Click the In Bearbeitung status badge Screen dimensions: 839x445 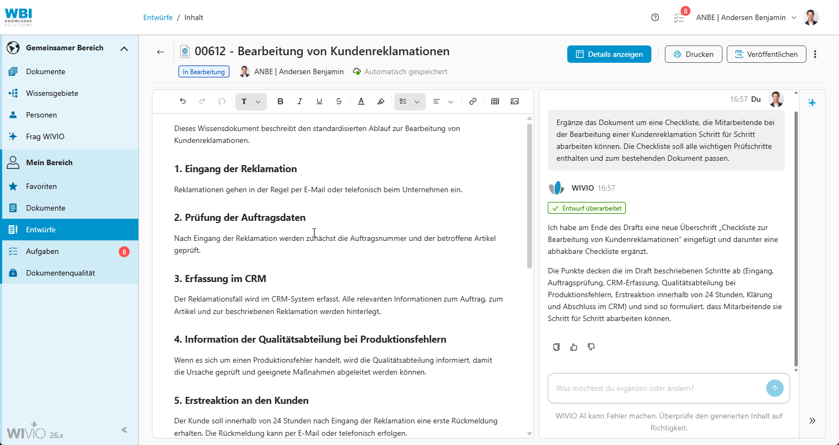pyautogui.click(x=204, y=71)
